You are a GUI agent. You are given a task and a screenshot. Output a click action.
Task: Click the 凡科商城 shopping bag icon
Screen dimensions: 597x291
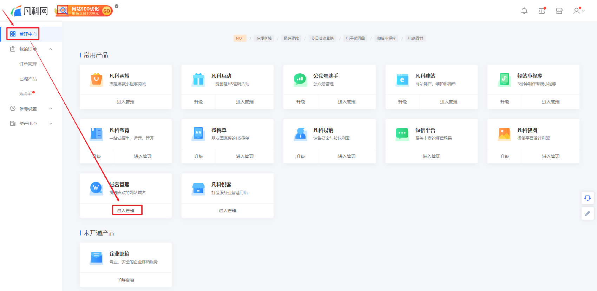pyautogui.click(x=97, y=79)
